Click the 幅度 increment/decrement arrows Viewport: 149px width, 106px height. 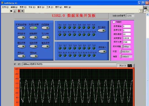[120, 57]
